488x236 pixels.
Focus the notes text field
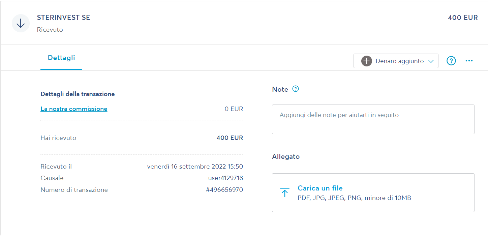(373, 119)
